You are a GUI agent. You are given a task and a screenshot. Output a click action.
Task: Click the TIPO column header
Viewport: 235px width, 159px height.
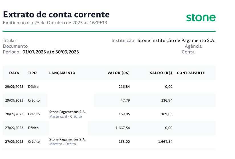click(x=32, y=73)
